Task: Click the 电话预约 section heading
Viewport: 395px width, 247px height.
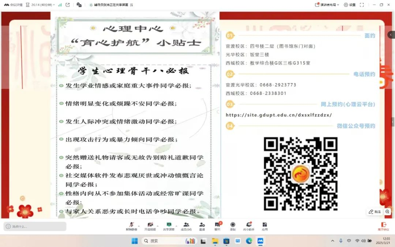Action: click(364, 74)
